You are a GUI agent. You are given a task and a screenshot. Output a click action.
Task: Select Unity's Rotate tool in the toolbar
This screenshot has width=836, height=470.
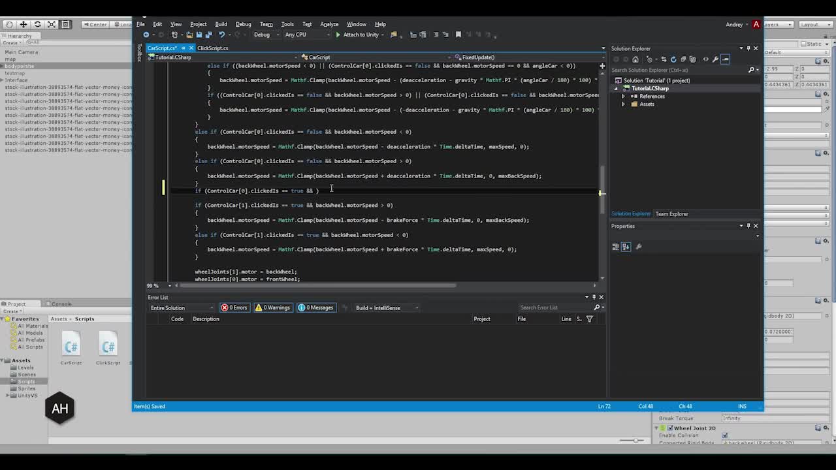point(37,24)
